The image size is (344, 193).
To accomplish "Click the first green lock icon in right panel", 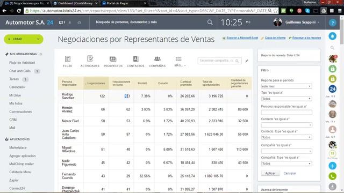I will coord(333,69).
